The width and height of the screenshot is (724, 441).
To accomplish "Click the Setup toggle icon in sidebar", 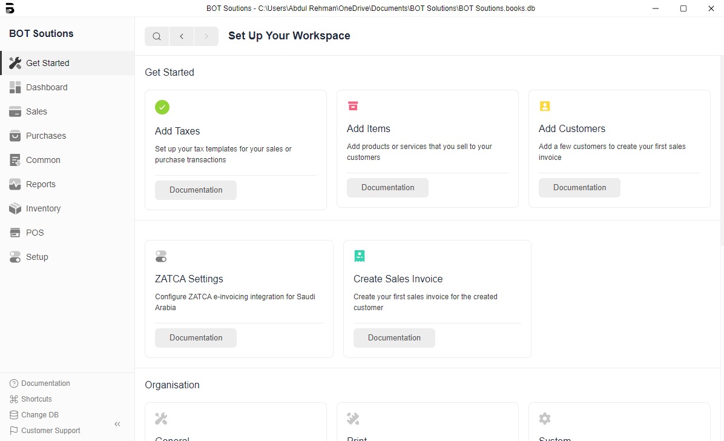I will click(15, 257).
